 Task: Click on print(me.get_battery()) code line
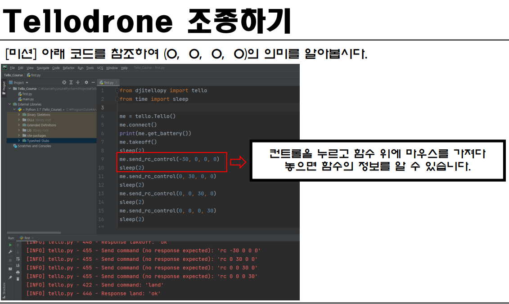click(x=155, y=134)
